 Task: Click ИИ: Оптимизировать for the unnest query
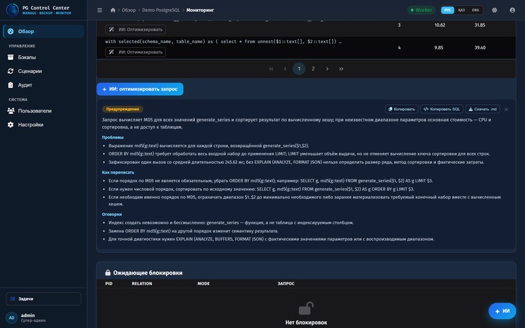point(135,52)
